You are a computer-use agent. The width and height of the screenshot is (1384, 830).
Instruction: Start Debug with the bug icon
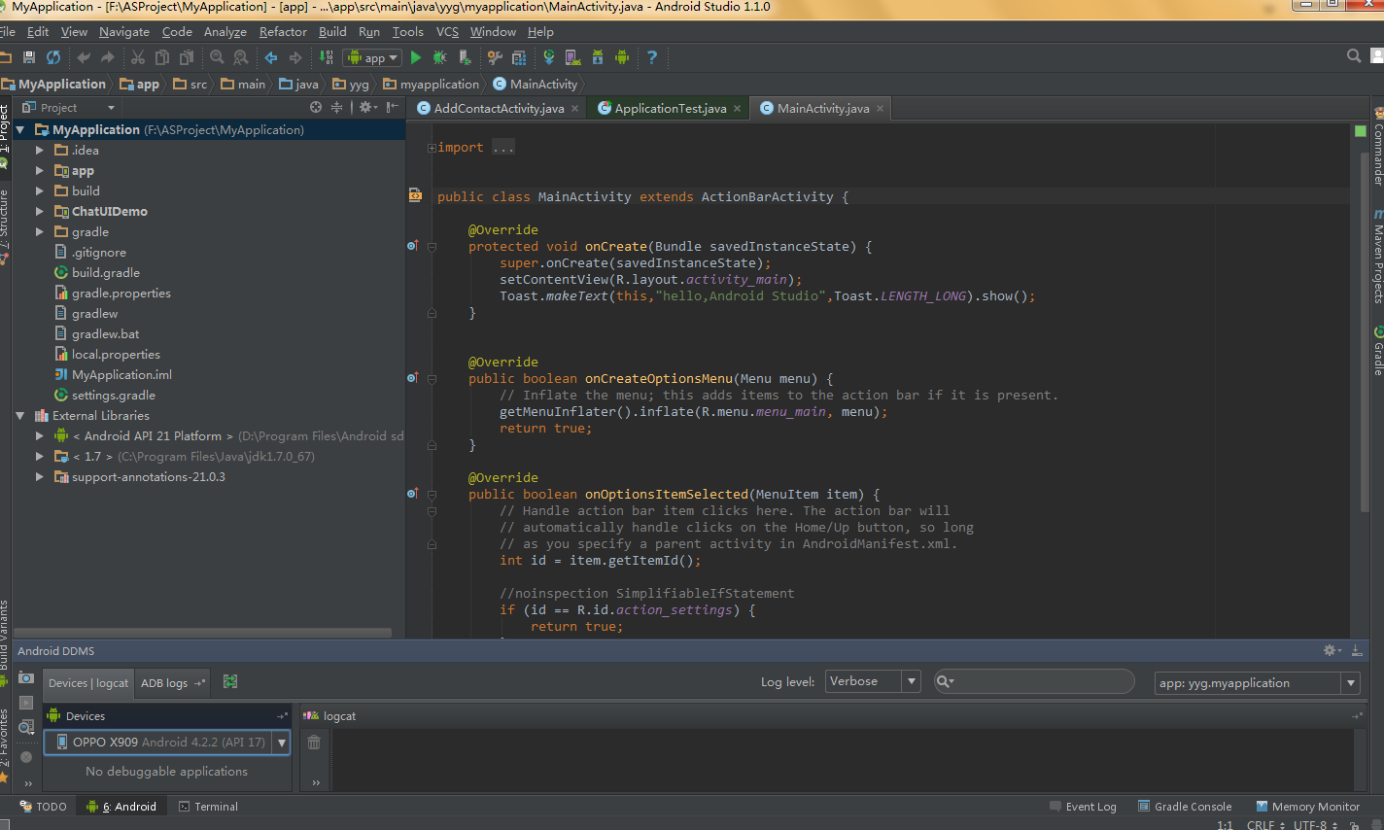(x=440, y=58)
